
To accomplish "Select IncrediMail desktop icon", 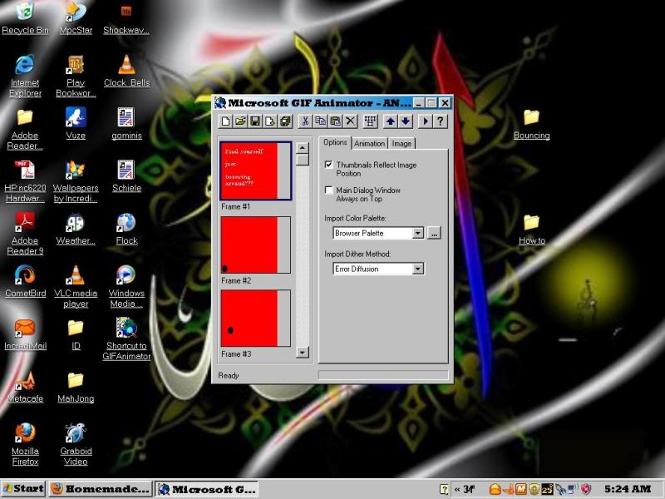I will pyautogui.click(x=25, y=334).
